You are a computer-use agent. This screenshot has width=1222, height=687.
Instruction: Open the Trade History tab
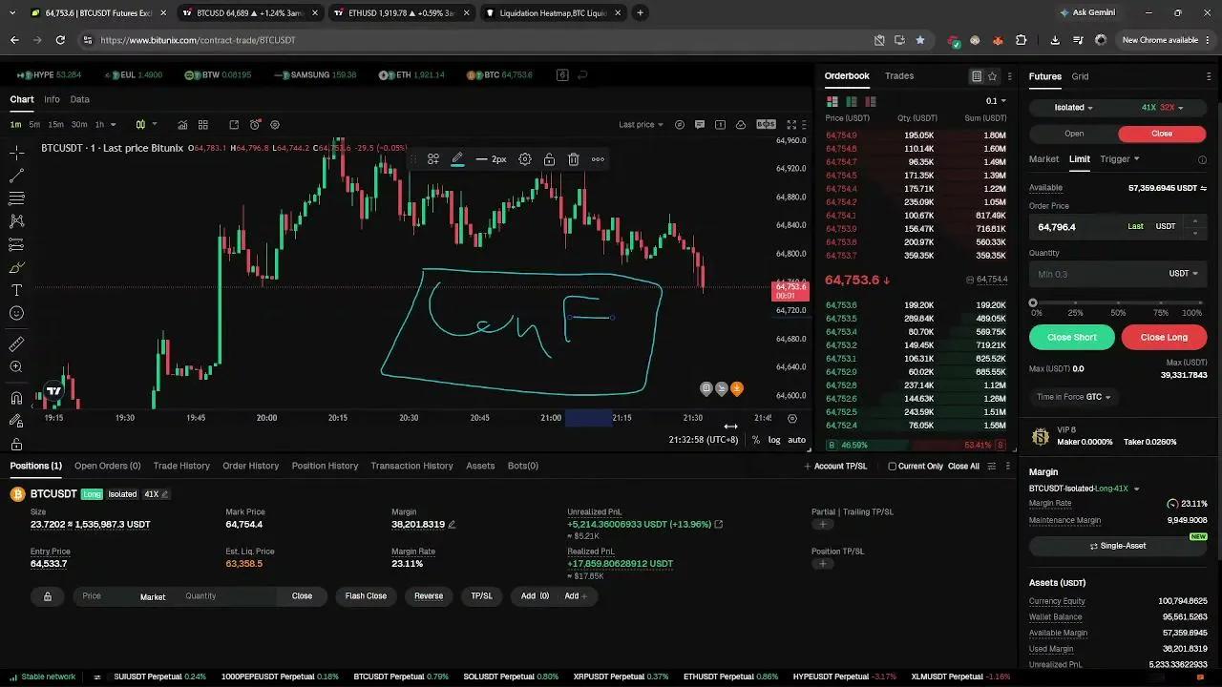[x=181, y=466]
